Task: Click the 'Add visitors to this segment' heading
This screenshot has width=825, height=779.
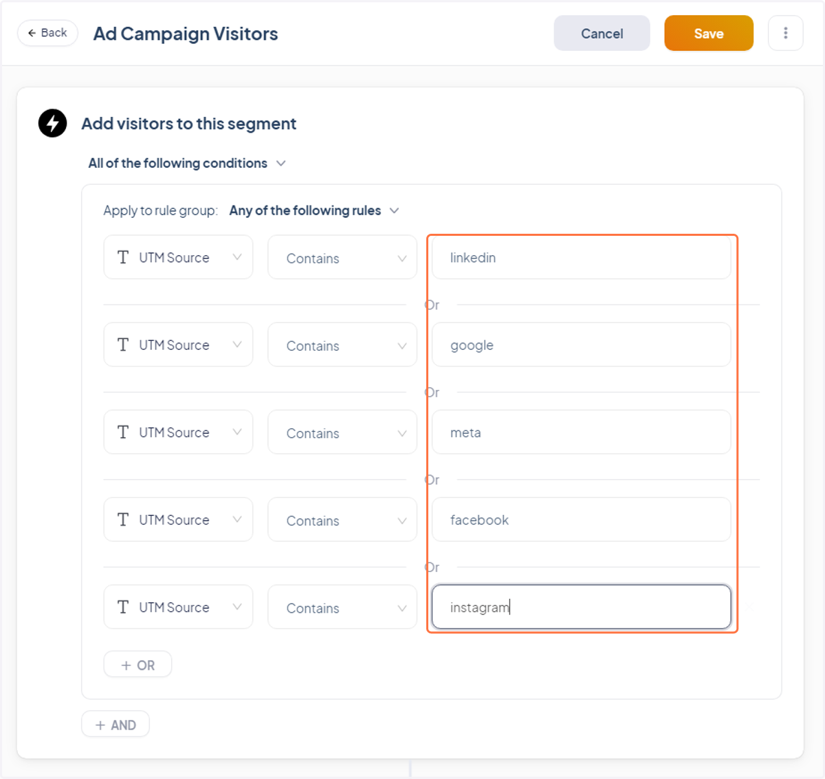Action: point(189,124)
